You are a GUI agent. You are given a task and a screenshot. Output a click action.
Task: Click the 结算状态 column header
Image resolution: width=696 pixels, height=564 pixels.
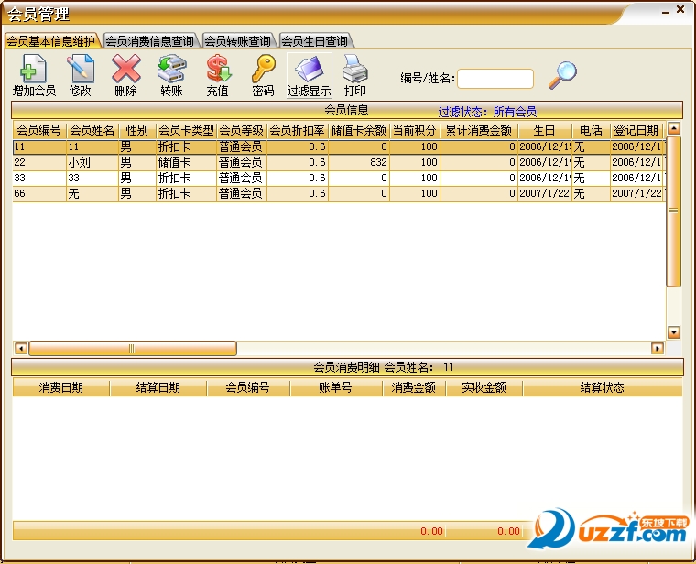(x=603, y=387)
